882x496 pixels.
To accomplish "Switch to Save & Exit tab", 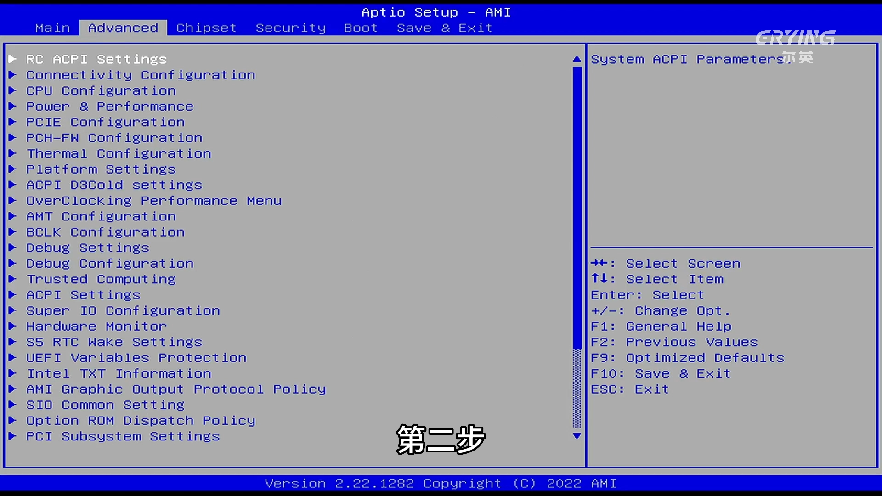I will click(444, 28).
